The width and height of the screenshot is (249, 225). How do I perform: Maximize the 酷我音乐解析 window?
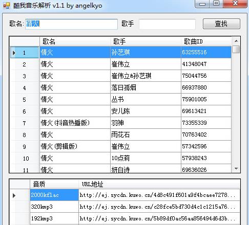tap(216, 4)
